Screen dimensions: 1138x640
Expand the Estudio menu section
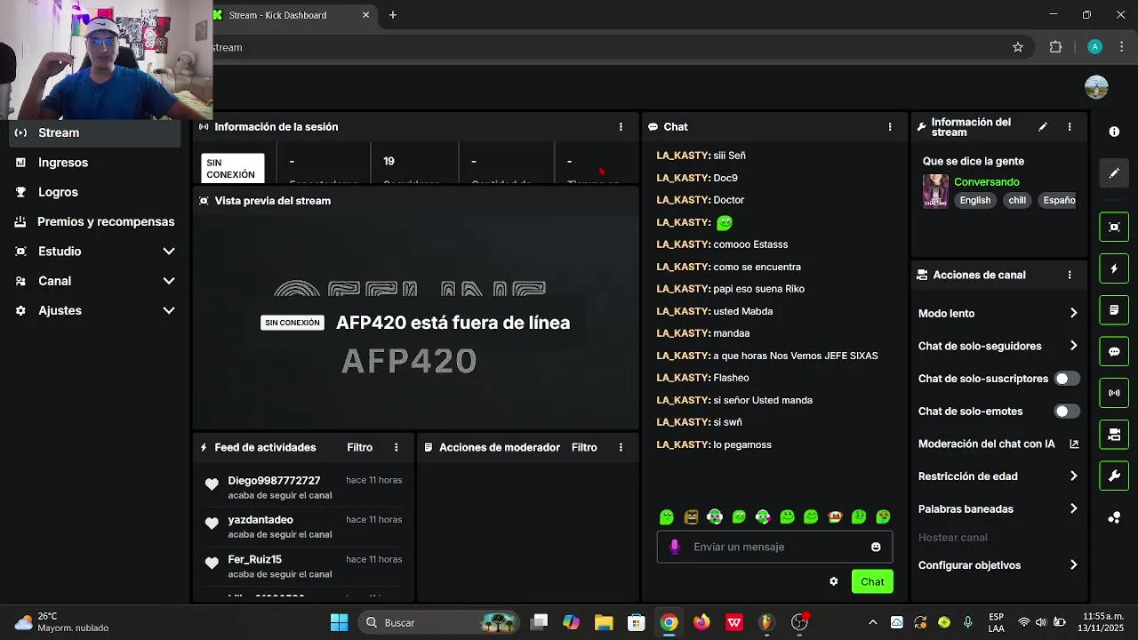click(x=95, y=252)
